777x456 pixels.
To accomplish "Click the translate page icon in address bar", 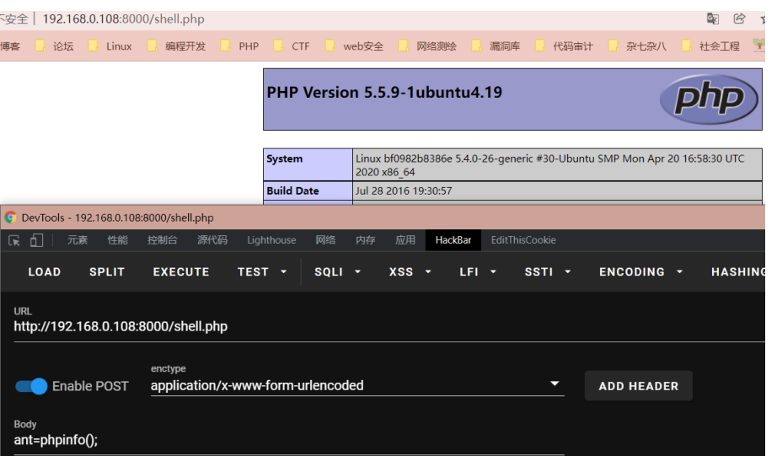I will [x=713, y=19].
